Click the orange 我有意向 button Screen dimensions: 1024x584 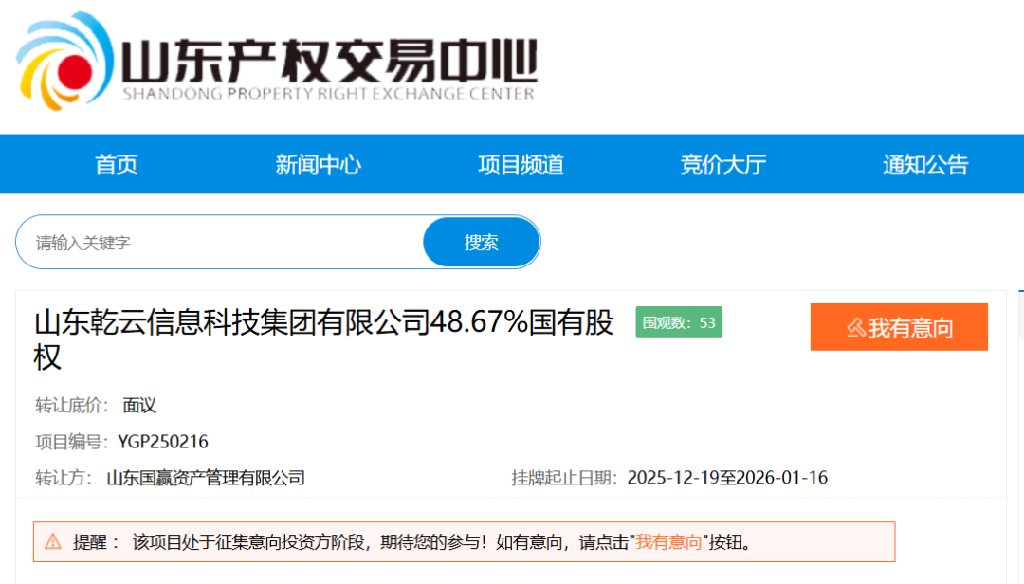(899, 326)
